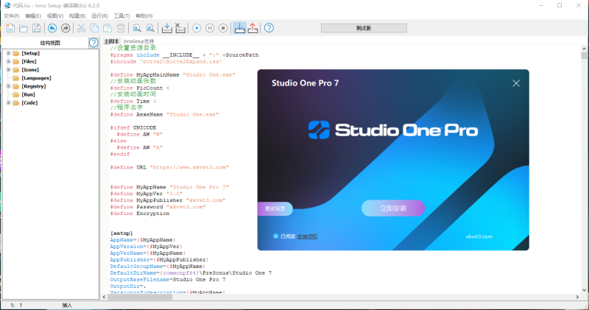Viewport: 589px width, 310px height.
Task: Click the line '#define PicCount 4'
Action: 140,88
